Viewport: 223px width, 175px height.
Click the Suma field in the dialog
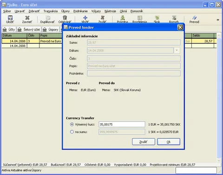(x=134, y=42)
